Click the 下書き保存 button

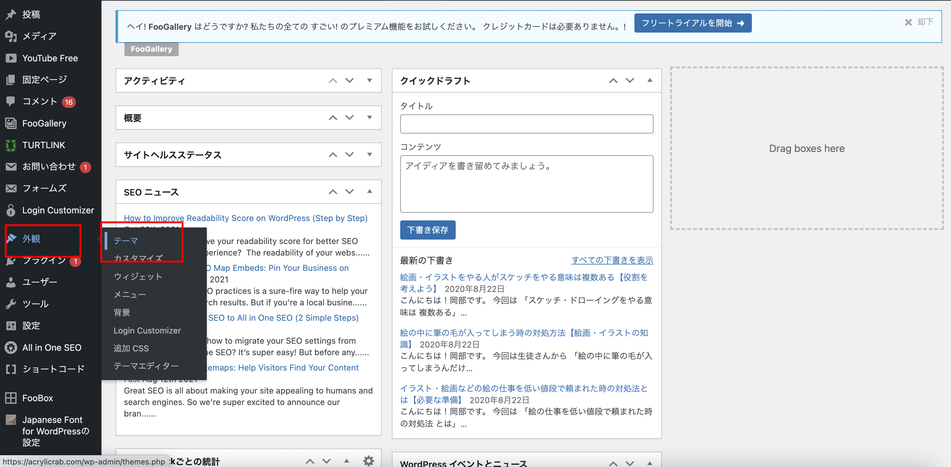click(428, 230)
